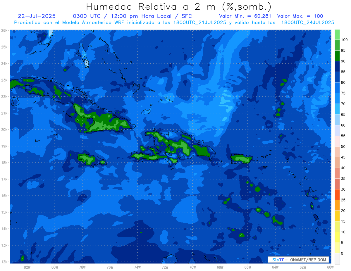Click the white swatch below 0 in legend

point(337,258)
